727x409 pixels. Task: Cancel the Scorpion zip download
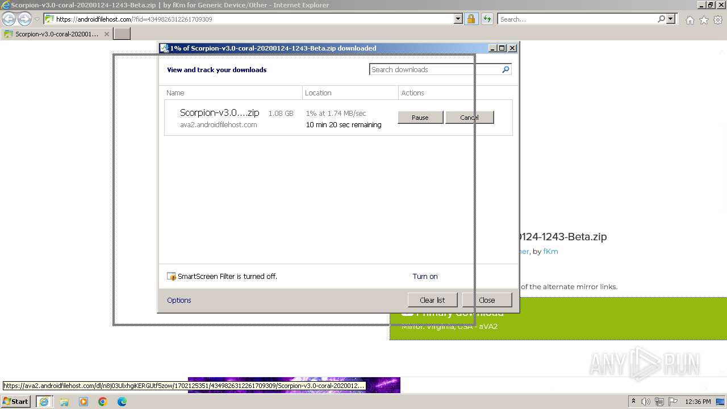pyautogui.click(x=469, y=117)
